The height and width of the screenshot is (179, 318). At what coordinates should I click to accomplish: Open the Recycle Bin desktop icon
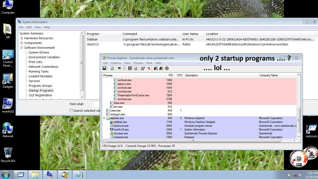pyautogui.click(x=8, y=155)
